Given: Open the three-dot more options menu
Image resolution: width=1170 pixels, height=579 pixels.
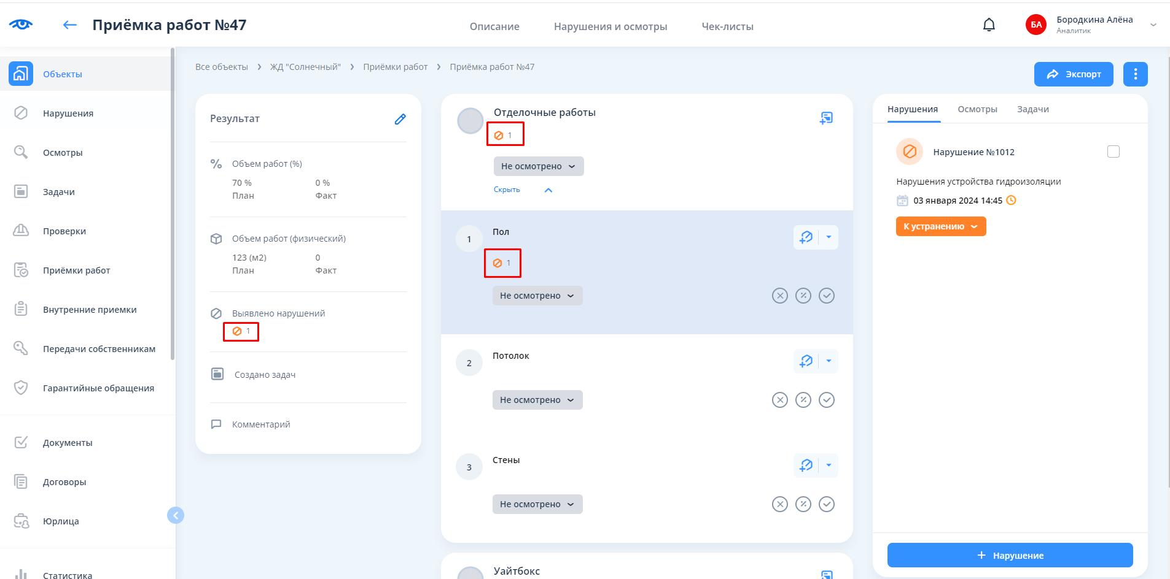Looking at the screenshot, I should (x=1135, y=74).
